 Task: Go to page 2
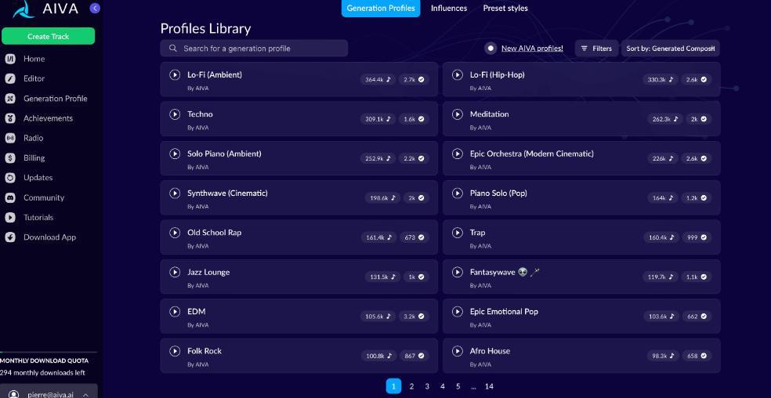pyautogui.click(x=411, y=386)
